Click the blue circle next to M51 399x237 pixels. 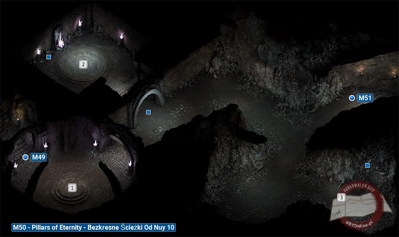point(352,98)
